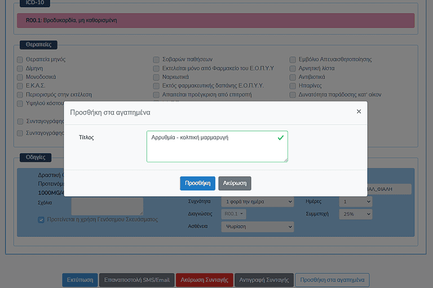Expand the Διαγνώσεις R00.1 dropdown

click(233, 214)
